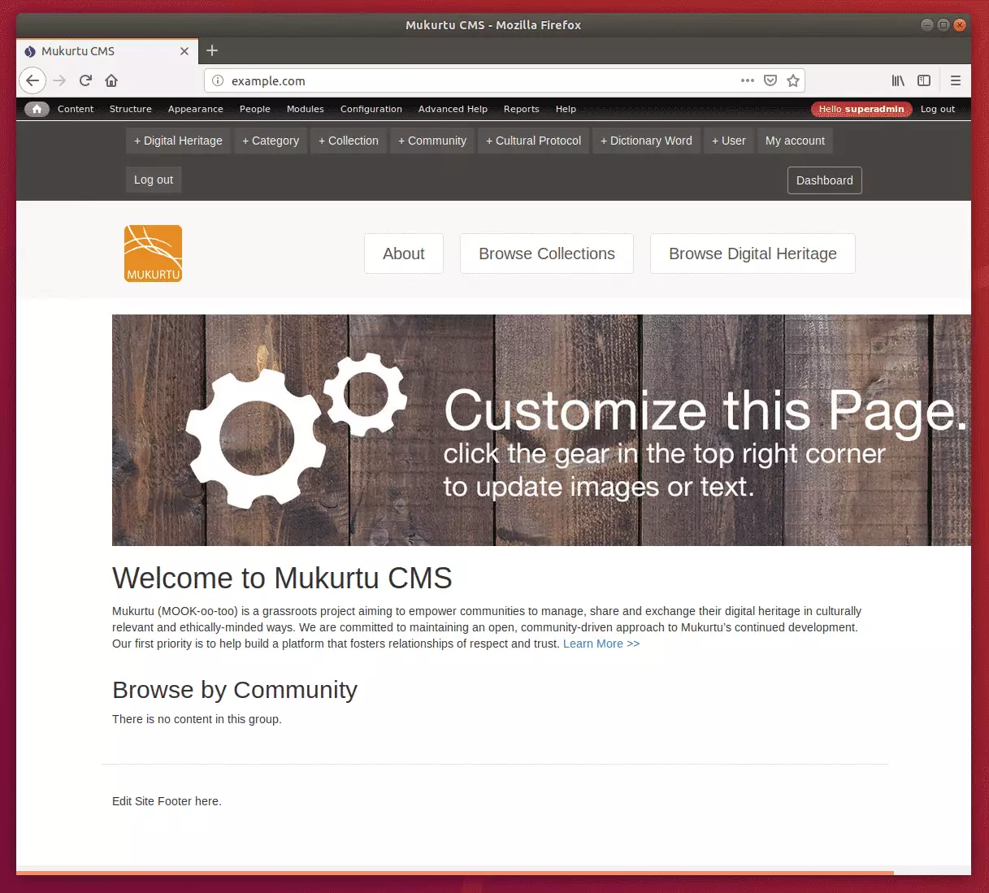Image resolution: width=989 pixels, height=893 pixels.
Task: Open People admin menu
Action: [255, 109]
